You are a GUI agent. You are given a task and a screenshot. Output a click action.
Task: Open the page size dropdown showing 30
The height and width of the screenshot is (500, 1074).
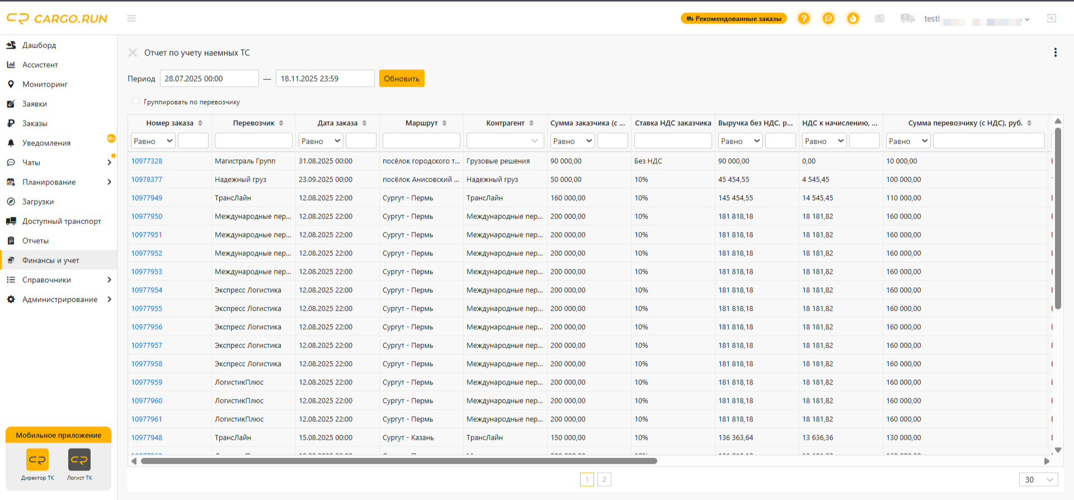click(1039, 479)
